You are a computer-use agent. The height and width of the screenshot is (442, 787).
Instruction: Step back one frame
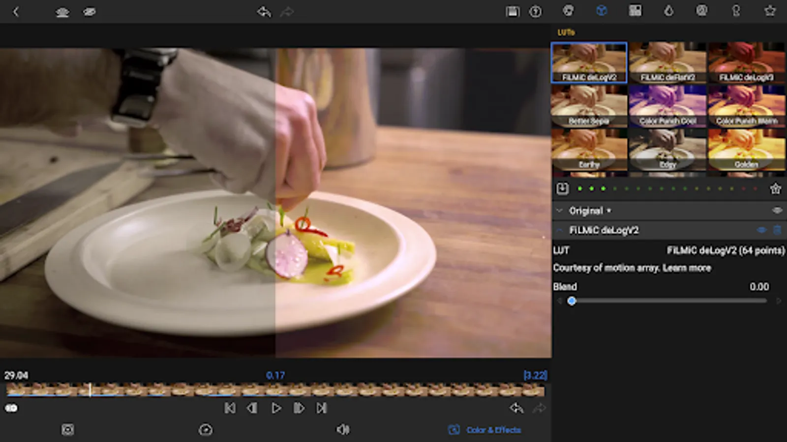tap(252, 408)
